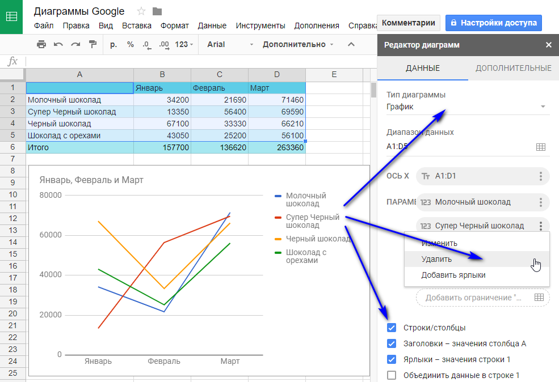Click the Февраль header cell

[220, 88]
